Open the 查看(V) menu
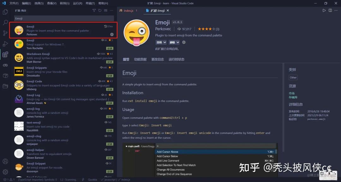341x182 pixels. coord(52,3)
